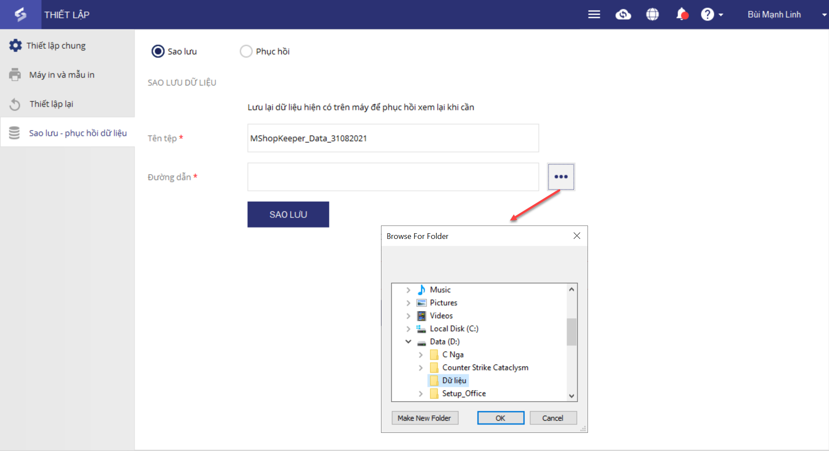This screenshot has width=829, height=451.
Task: Click the Counter Strike Cataclysm folder icon
Action: click(434, 368)
